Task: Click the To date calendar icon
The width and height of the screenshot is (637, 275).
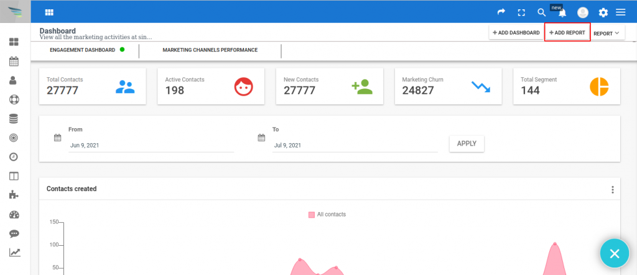Action: point(262,137)
